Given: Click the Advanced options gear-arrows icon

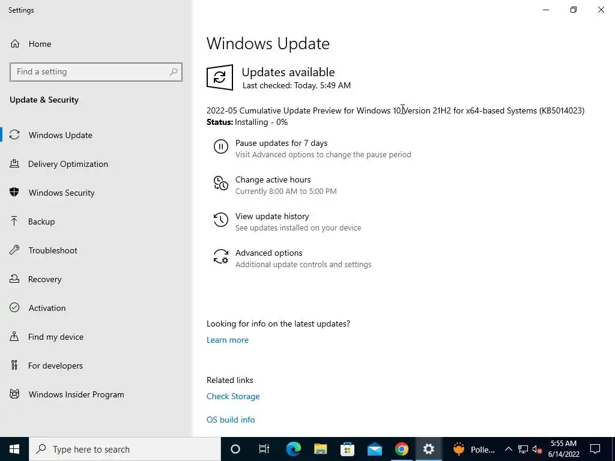Looking at the screenshot, I should (x=221, y=256).
